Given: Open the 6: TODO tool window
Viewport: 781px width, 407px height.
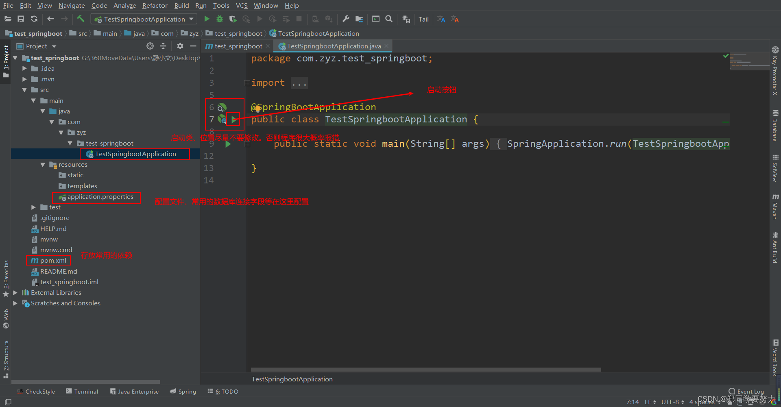Looking at the screenshot, I should (x=223, y=392).
